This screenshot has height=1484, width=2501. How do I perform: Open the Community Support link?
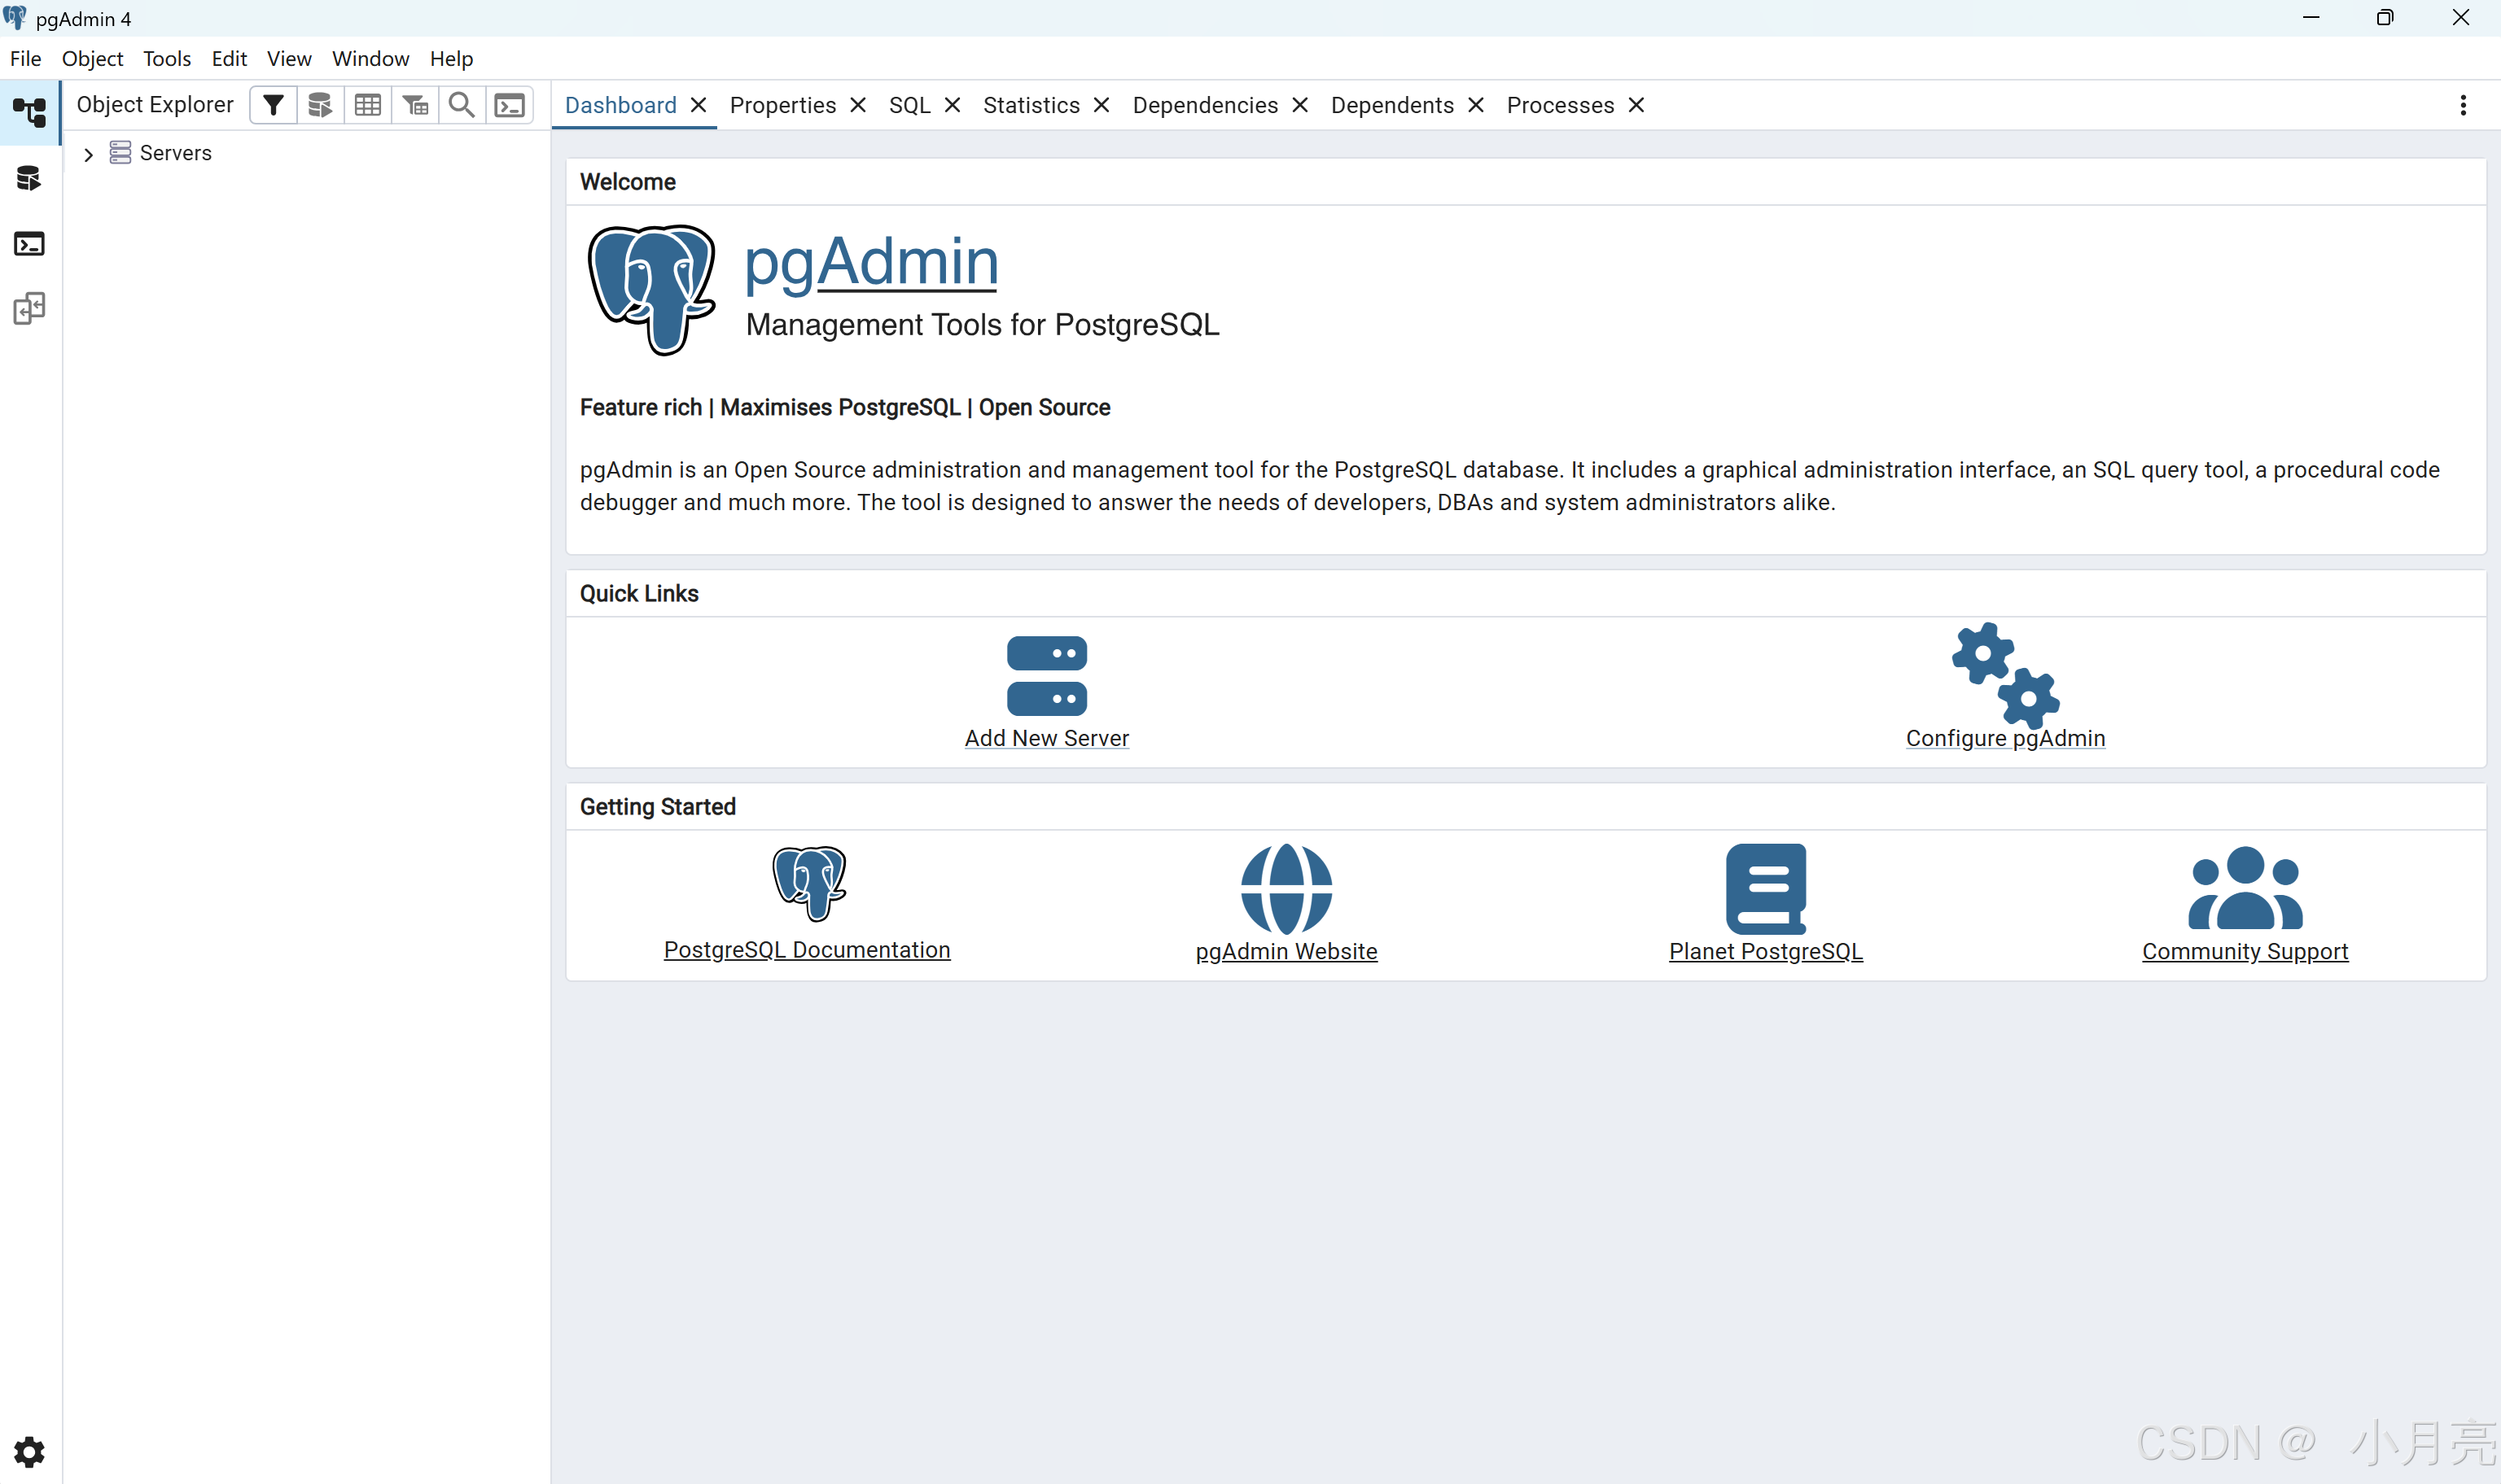[x=2245, y=951]
